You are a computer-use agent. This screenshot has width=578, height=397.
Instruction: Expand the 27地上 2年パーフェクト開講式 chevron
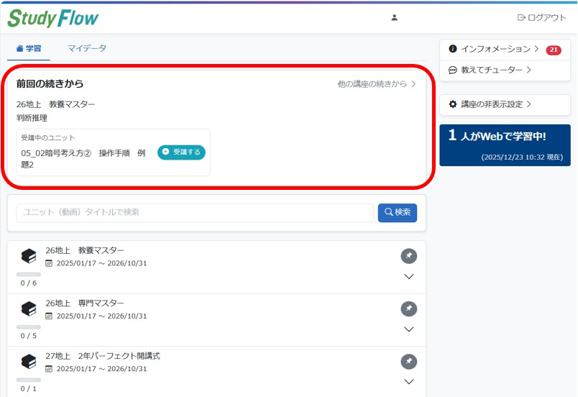click(408, 382)
